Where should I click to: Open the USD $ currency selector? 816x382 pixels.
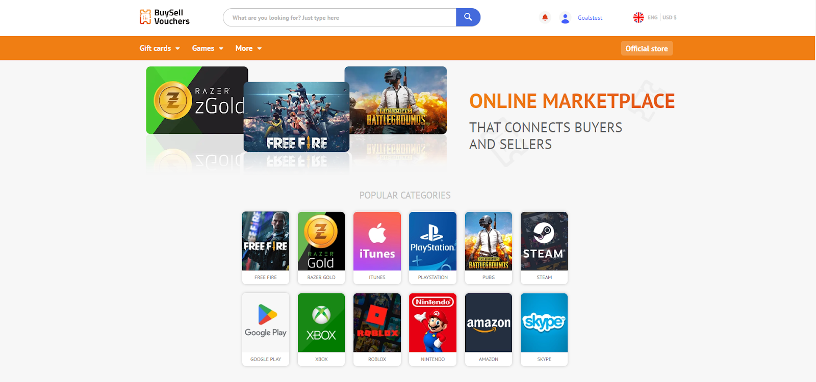[x=669, y=17]
